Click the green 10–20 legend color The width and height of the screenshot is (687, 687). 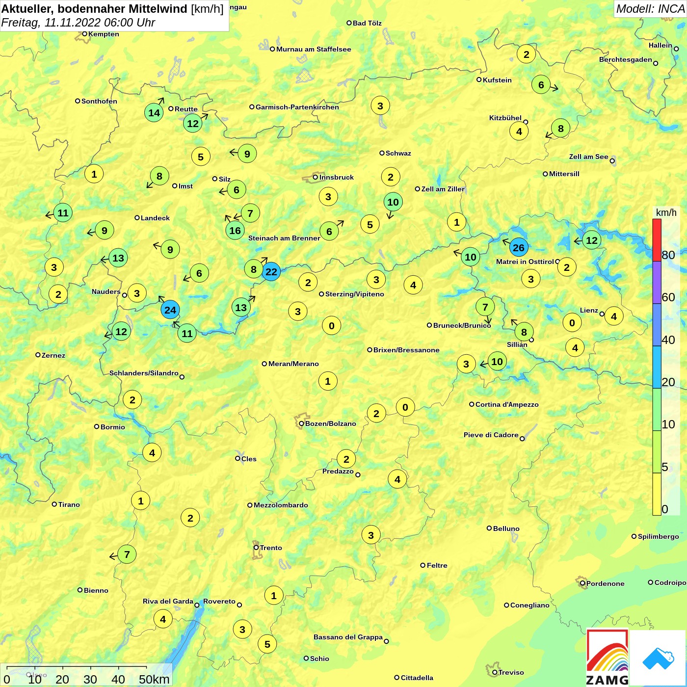(657, 410)
